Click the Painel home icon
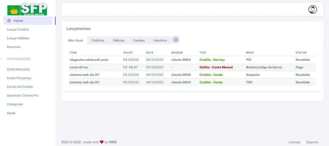 pos(9,21)
